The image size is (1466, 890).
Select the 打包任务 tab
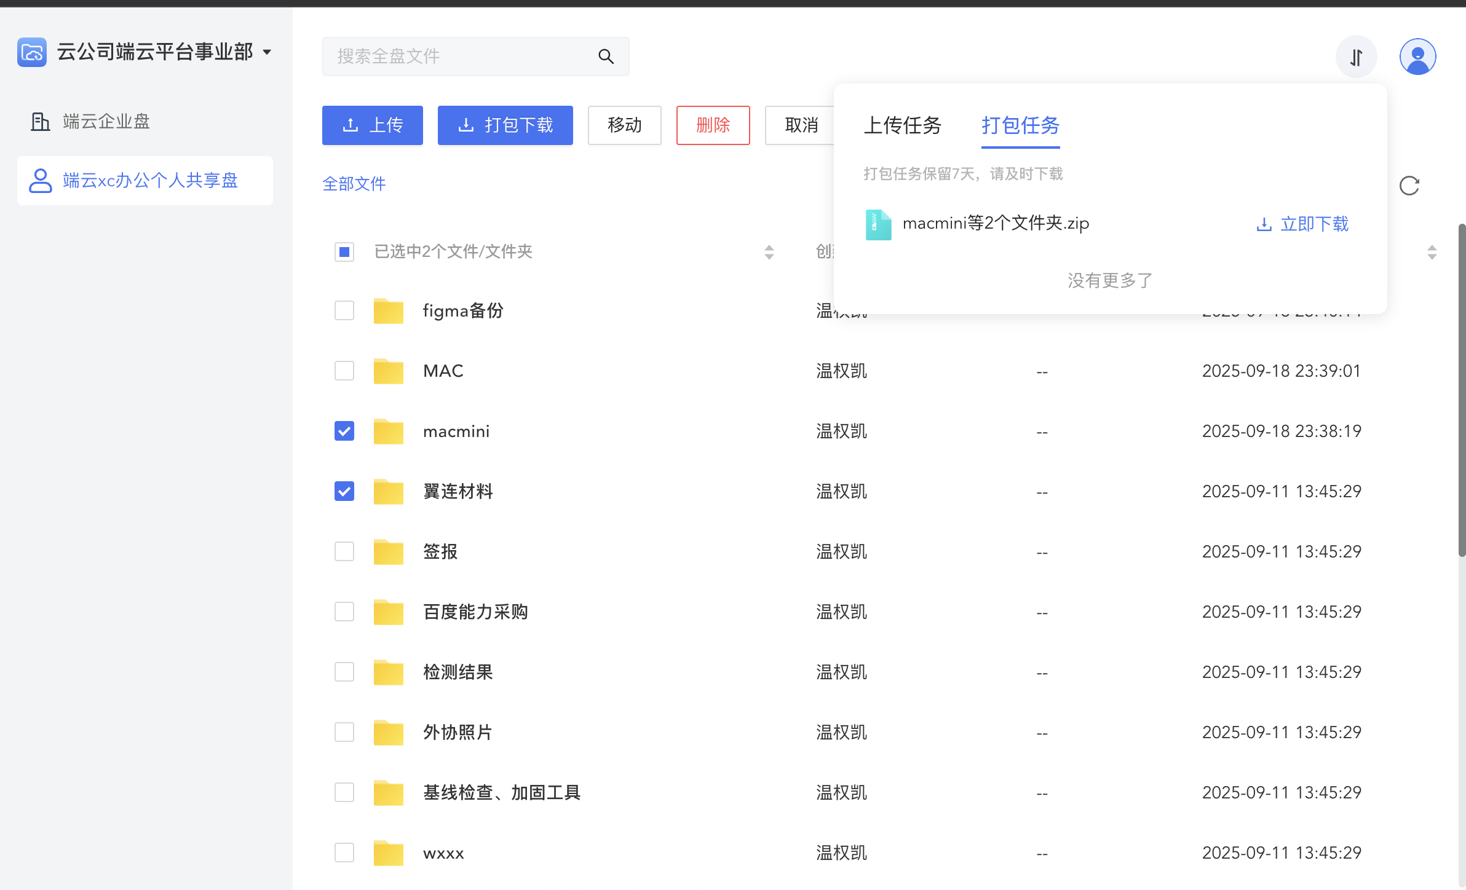tap(1020, 125)
